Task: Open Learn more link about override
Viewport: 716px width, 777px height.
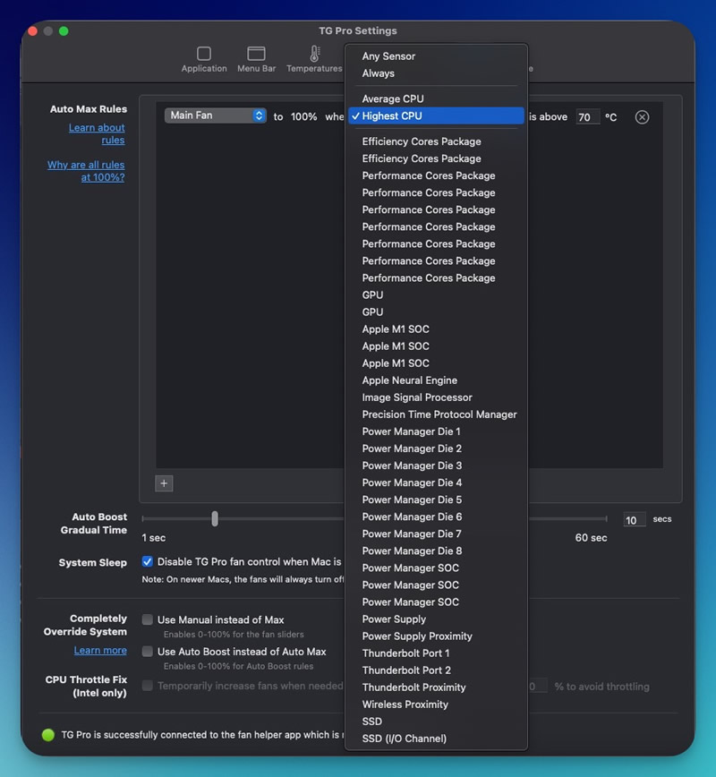Action: point(100,650)
